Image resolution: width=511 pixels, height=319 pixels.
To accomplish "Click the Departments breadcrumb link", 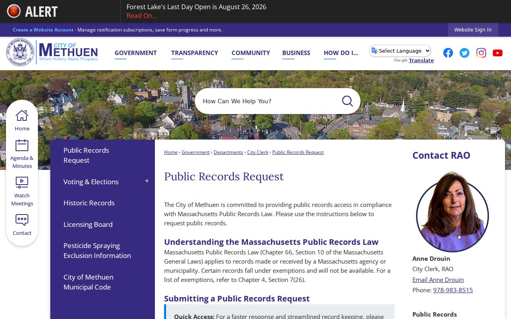I will (228, 152).
